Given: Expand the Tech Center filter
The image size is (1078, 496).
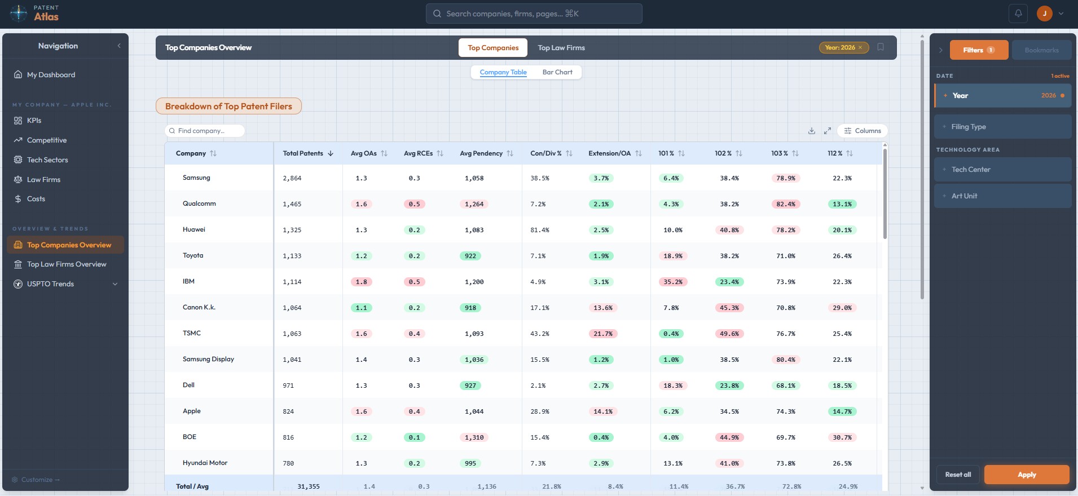Looking at the screenshot, I should point(1003,170).
